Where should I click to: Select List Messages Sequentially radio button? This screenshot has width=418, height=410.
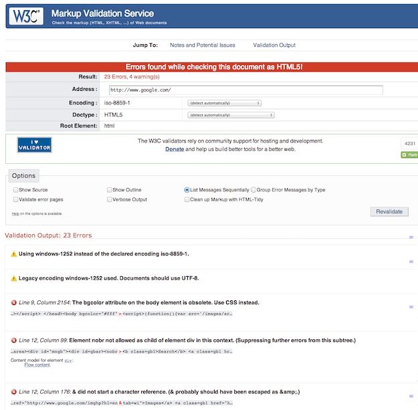click(x=187, y=190)
